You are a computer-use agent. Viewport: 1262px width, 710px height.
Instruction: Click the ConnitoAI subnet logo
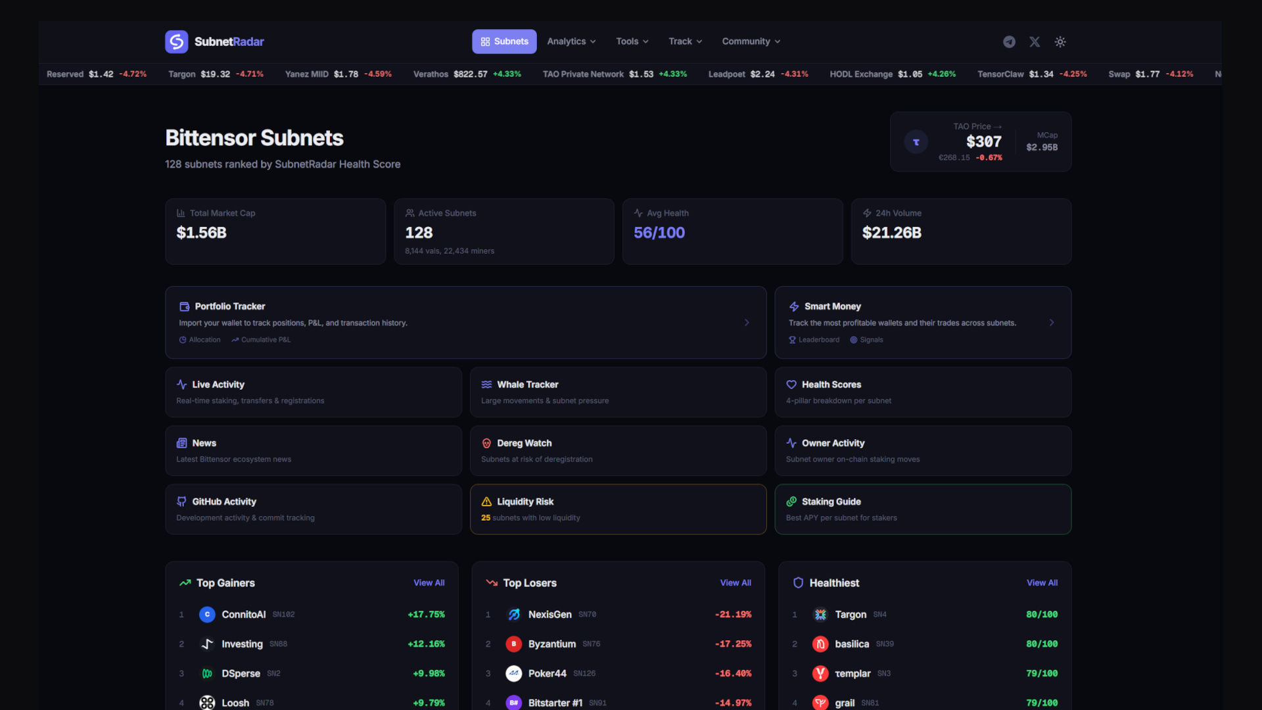pyautogui.click(x=207, y=615)
